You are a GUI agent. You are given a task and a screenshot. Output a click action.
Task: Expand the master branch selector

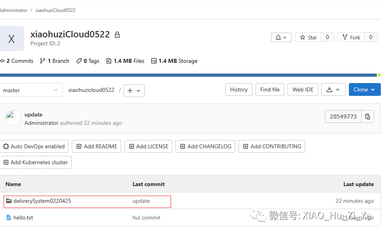tap(31, 90)
